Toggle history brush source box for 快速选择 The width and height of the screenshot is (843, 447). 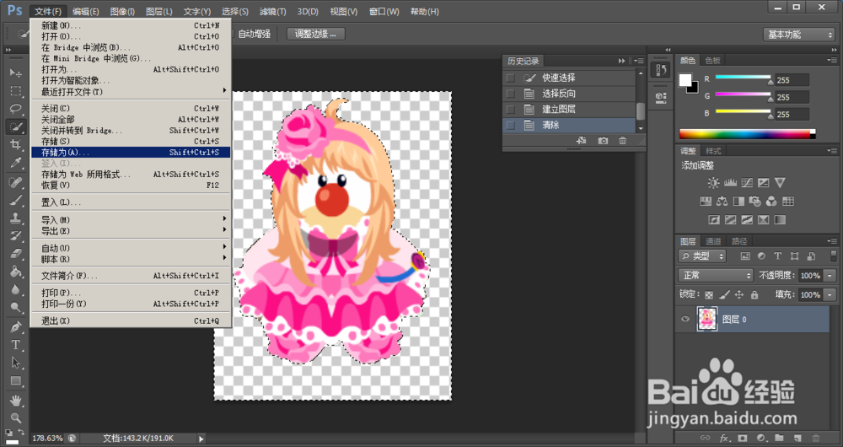point(510,78)
